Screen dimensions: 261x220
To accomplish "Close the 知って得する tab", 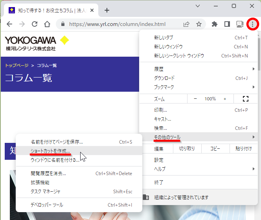I will [x=92, y=11].
